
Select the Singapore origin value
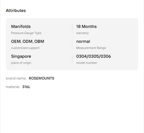pyautogui.click(x=21, y=56)
